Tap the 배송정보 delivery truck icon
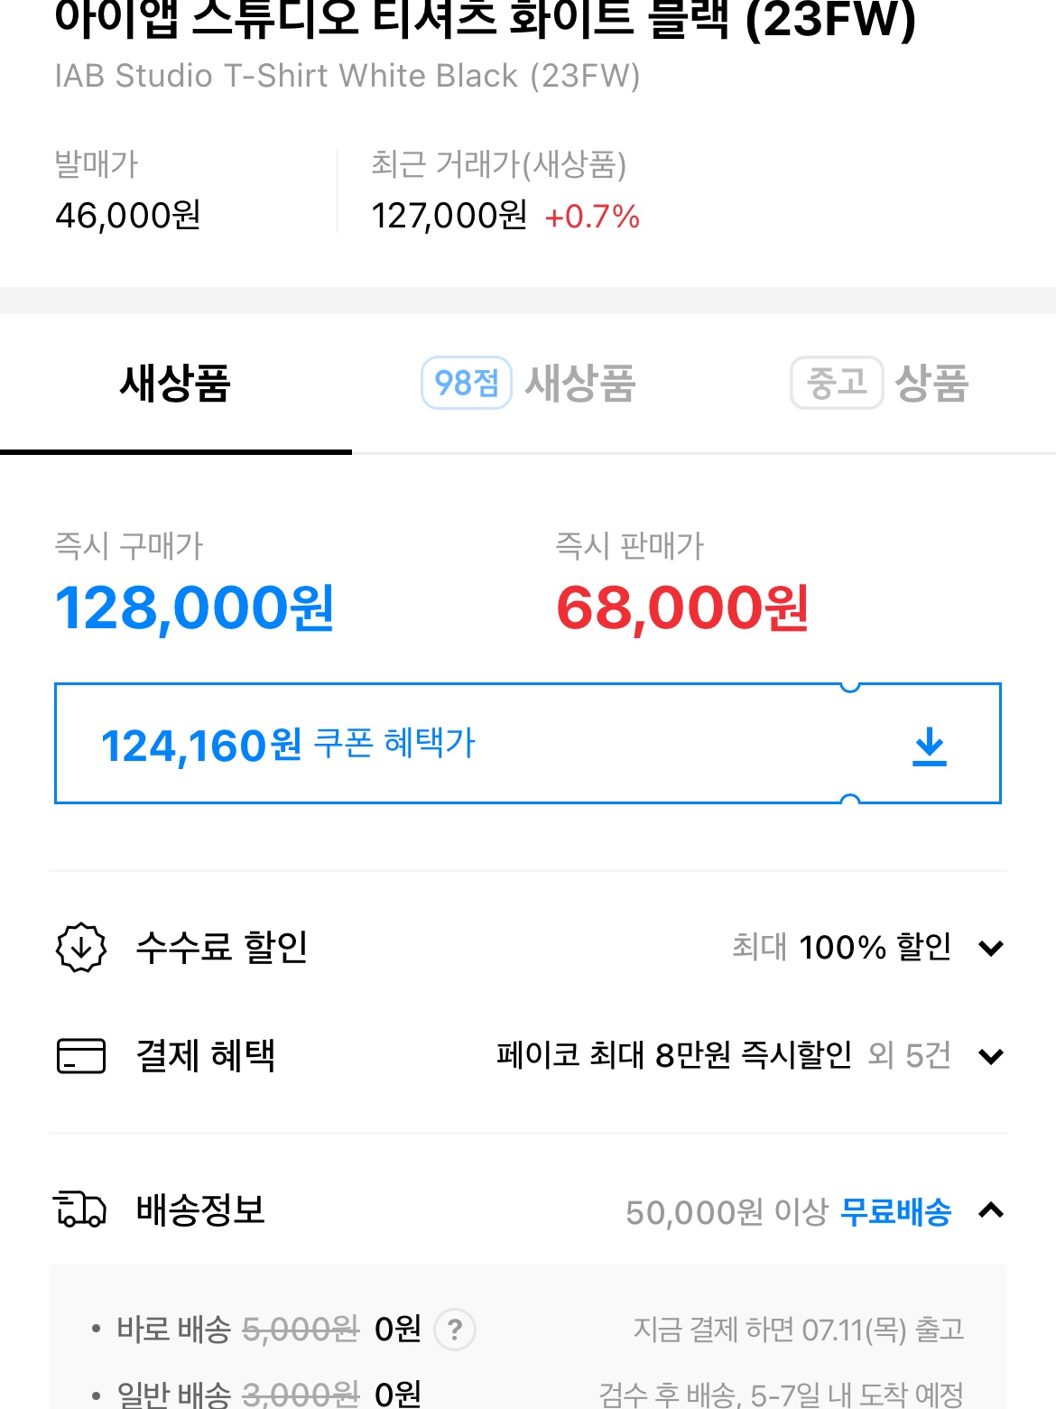This screenshot has width=1056, height=1409. pyautogui.click(x=79, y=1210)
